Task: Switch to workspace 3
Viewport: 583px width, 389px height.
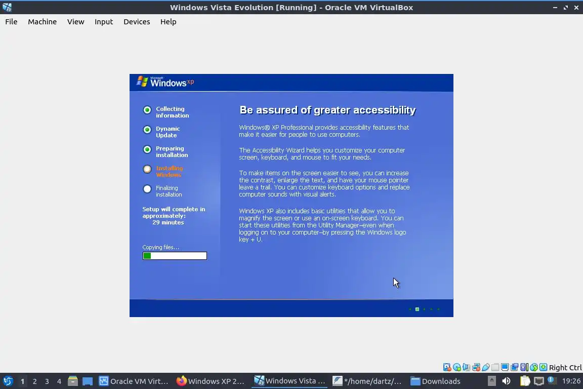Action: pos(47,381)
